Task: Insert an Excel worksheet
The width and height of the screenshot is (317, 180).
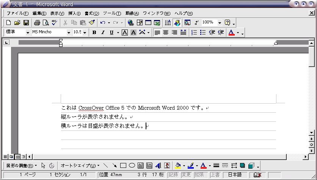Action: (x=157, y=23)
